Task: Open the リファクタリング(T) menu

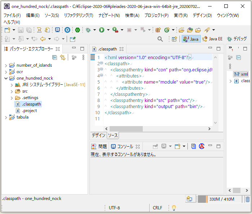Action: coord(79,15)
